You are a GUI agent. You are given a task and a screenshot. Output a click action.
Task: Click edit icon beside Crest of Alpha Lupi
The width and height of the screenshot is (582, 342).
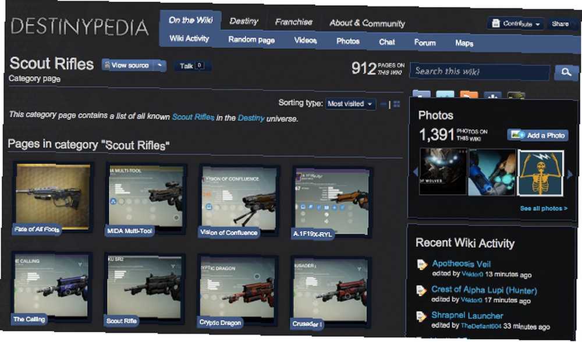click(421, 290)
